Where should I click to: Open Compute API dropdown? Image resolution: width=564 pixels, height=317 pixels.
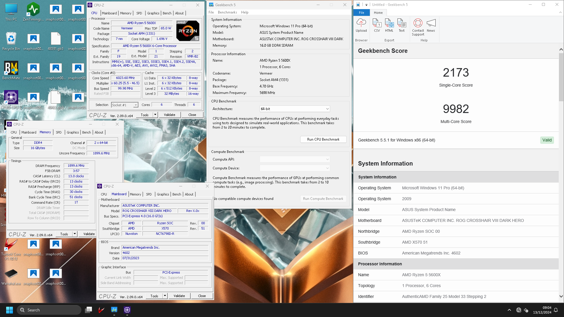click(295, 159)
